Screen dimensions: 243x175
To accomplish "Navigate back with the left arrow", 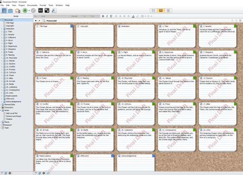I will click(x=36, y=20).
